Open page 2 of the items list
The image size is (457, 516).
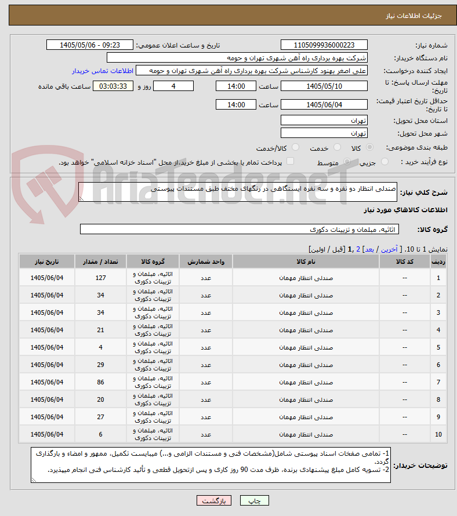(358, 249)
